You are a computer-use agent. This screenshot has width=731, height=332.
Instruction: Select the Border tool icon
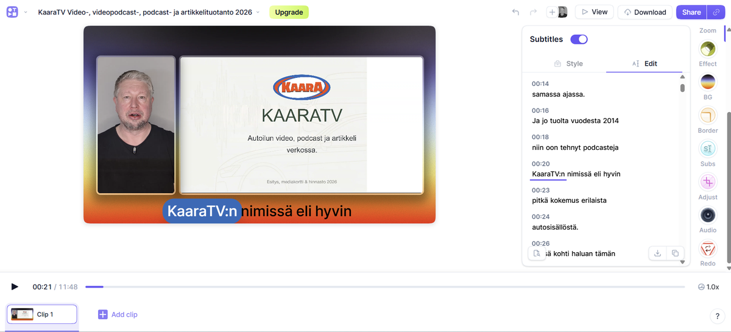[x=707, y=116]
